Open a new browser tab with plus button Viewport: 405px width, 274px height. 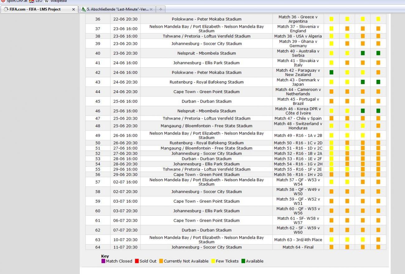pyautogui.click(x=161, y=9)
